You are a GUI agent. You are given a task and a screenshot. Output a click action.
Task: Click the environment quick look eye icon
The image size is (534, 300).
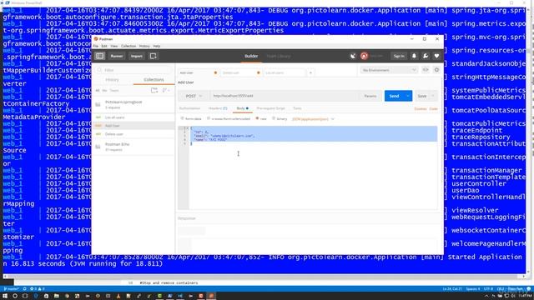point(426,70)
